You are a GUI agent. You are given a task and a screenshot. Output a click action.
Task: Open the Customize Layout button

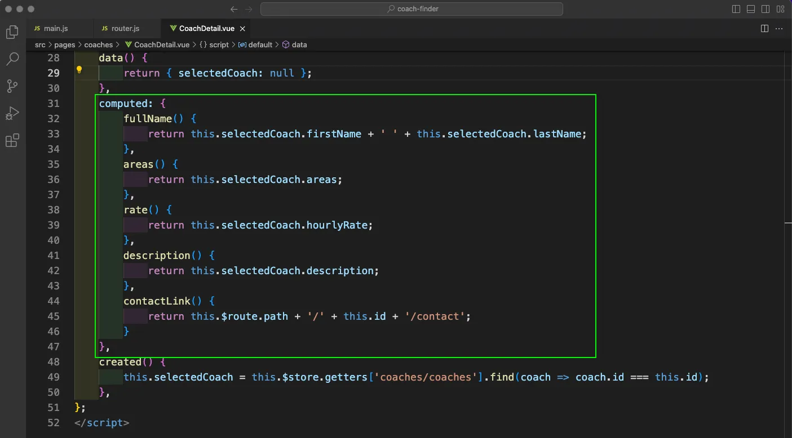click(x=780, y=9)
